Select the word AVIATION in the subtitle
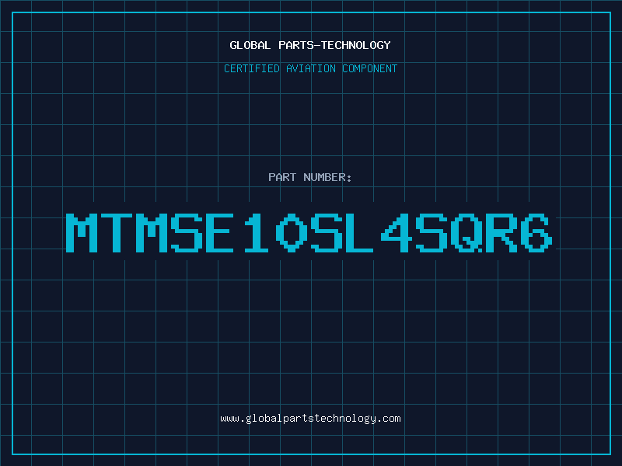This screenshot has height=466, width=622. pyautogui.click(x=310, y=68)
